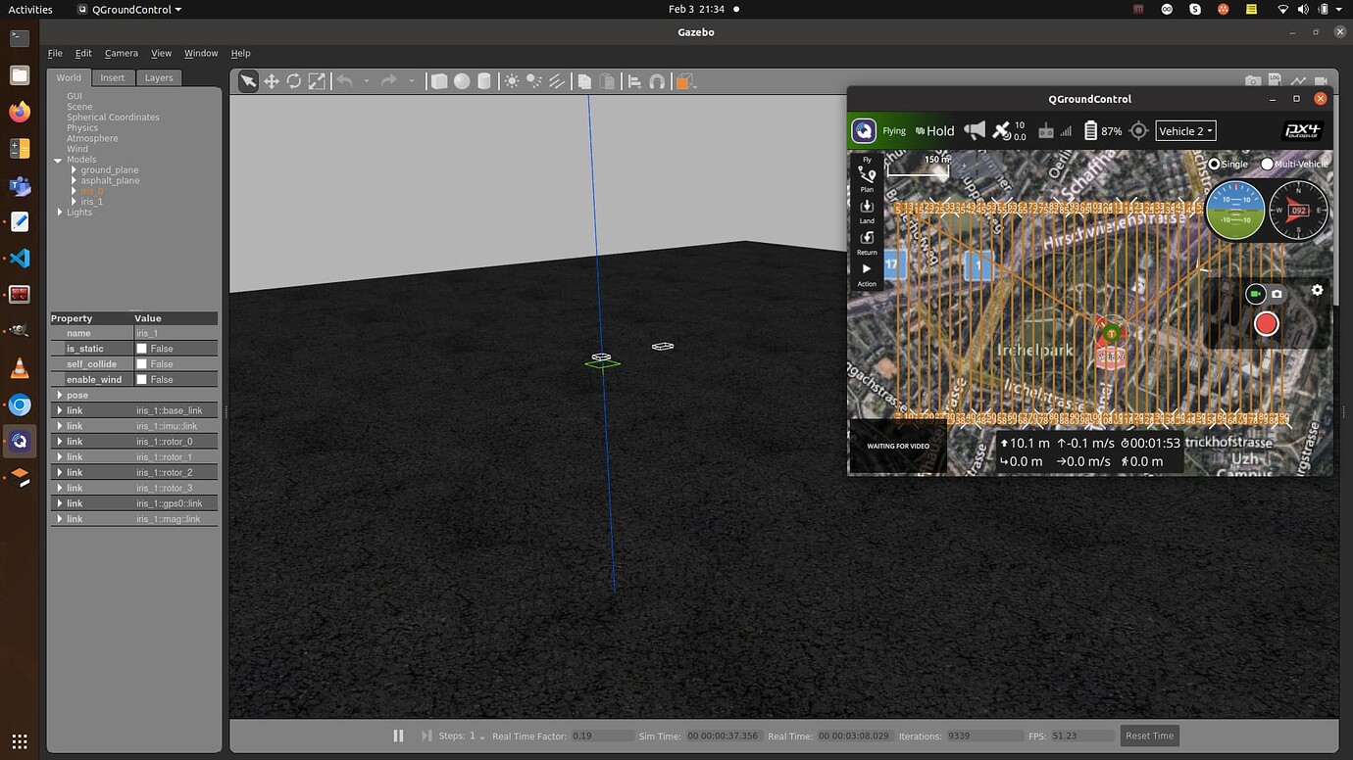This screenshot has width=1353, height=760.
Task: Open the Camera menu
Action: click(x=122, y=53)
